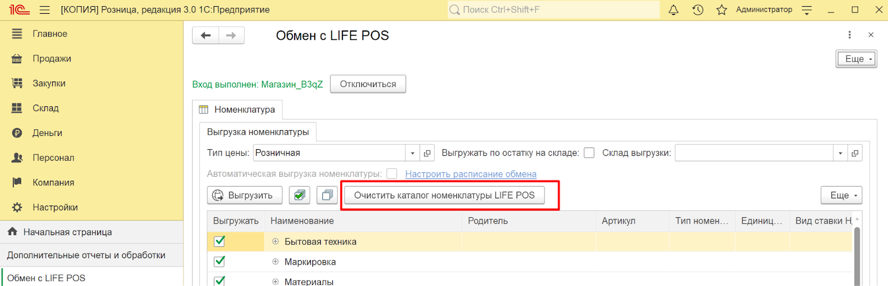Image resolution: width=888 pixels, height=286 pixels.
Task: Click the search field Поиск Ctrl+Shift+F
Action: pos(553,10)
